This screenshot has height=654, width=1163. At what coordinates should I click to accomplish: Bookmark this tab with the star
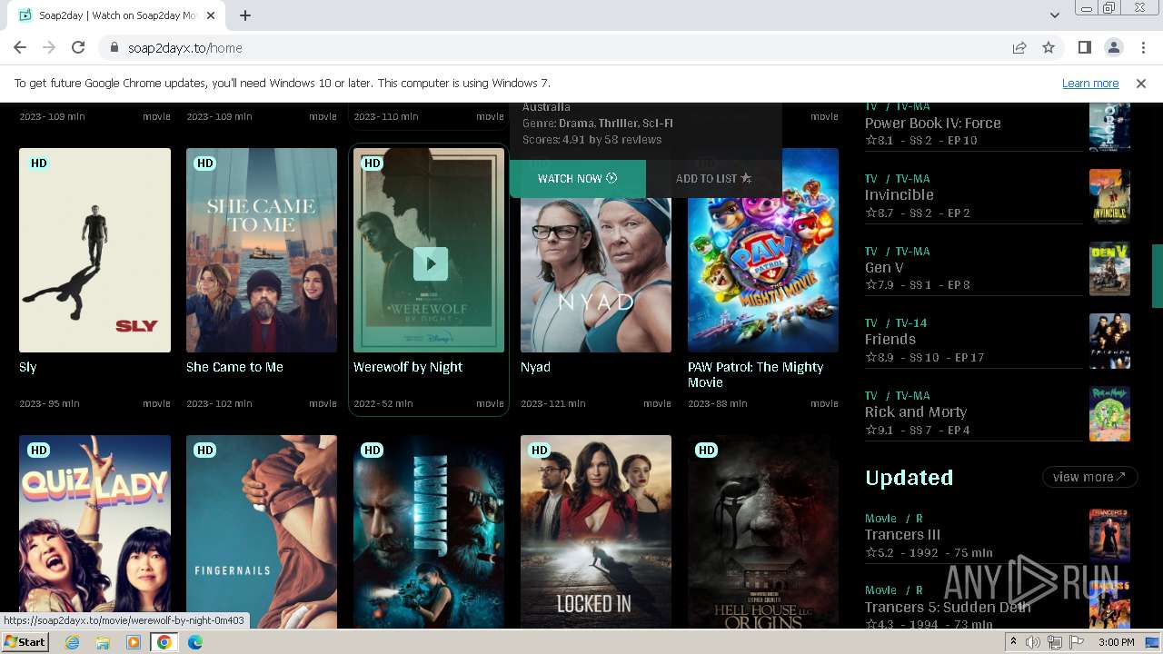[1049, 48]
